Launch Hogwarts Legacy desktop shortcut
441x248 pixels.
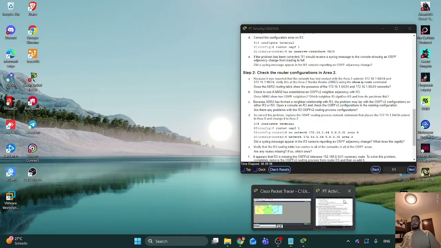pyautogui.click(x=425, y=82)
